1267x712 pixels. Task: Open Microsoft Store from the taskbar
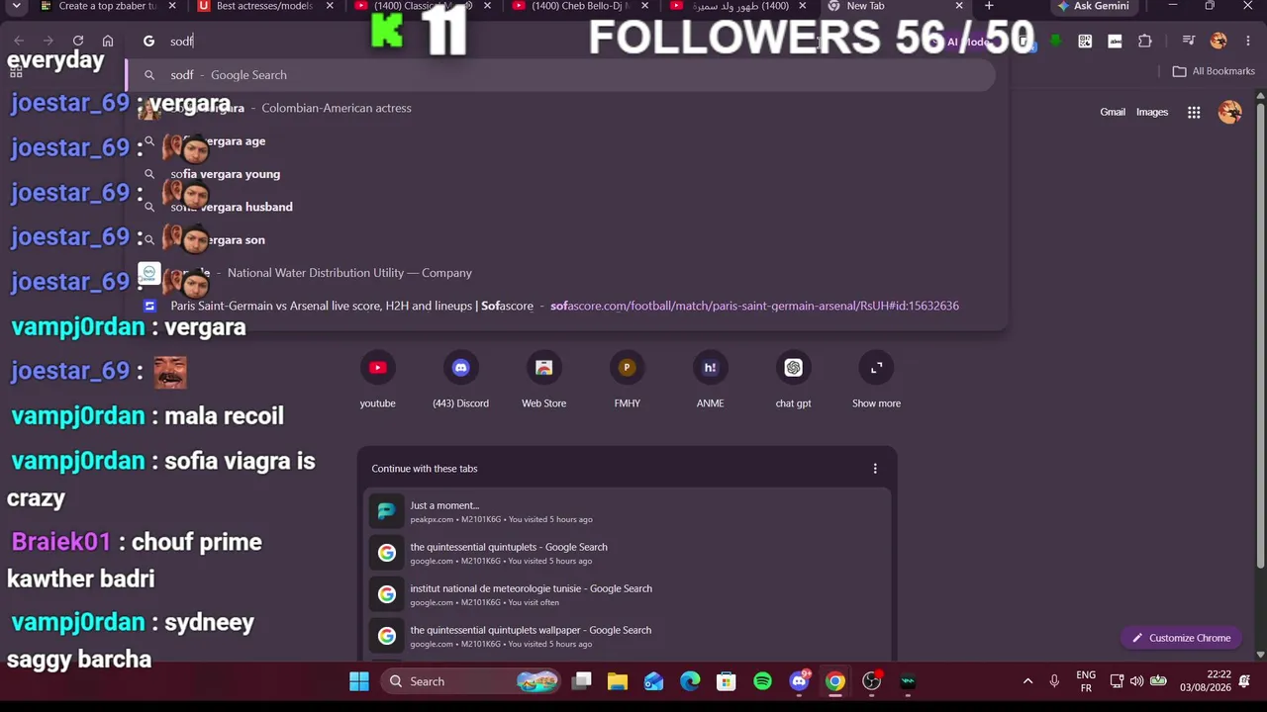click(727, 681)
